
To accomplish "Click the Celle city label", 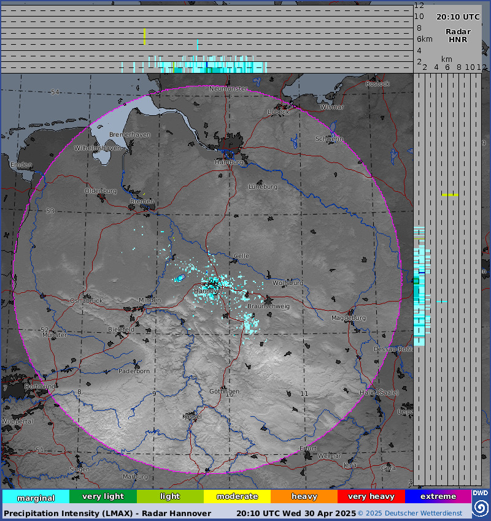I will [x=241, y=256].
